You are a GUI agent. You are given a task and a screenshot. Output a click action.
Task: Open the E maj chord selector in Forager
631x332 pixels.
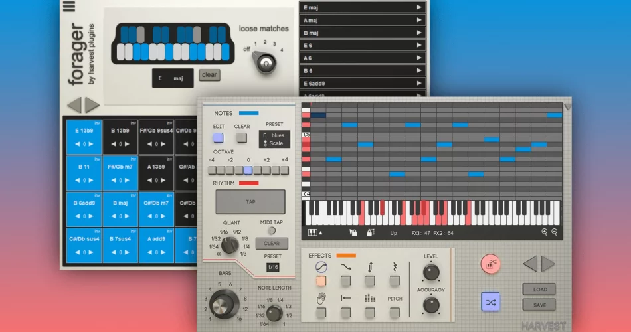coord(173,78)
